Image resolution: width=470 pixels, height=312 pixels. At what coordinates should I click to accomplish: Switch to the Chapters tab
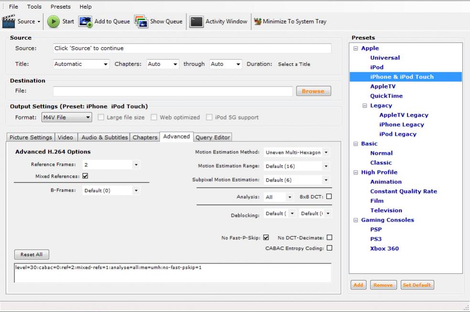(x=145, y=137)
